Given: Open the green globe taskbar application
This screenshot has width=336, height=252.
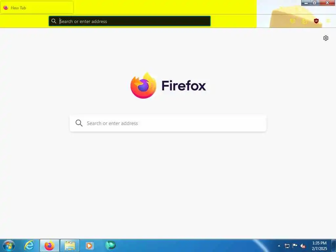Looking at the screenshot, I should 110,245.
